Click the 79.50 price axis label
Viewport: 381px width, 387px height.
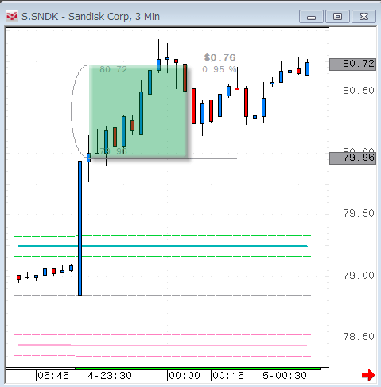click(359, 213)
